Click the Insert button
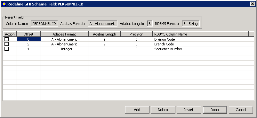The width and height of the screenshot is (257, 118). [x=189, y=110]
